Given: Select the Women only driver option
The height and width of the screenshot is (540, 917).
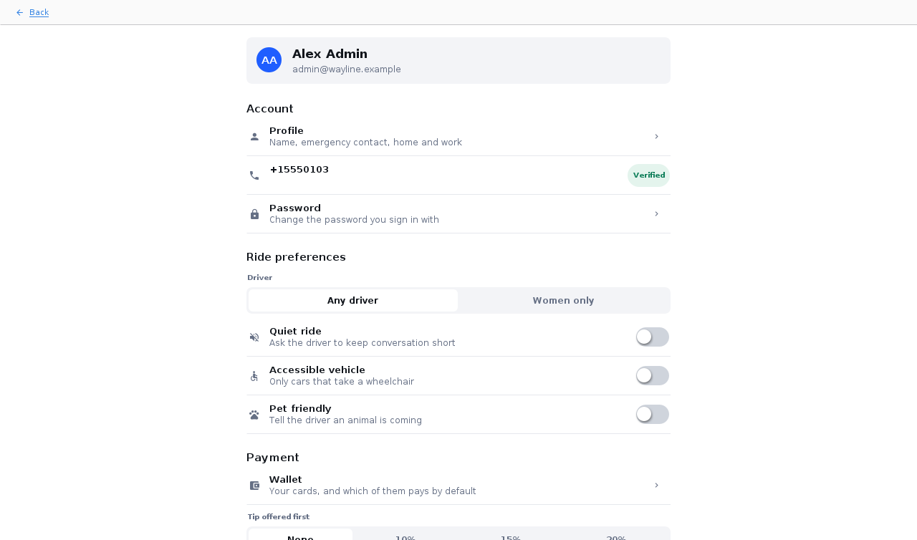Looking at the screenshot, I should coord(563,301).
